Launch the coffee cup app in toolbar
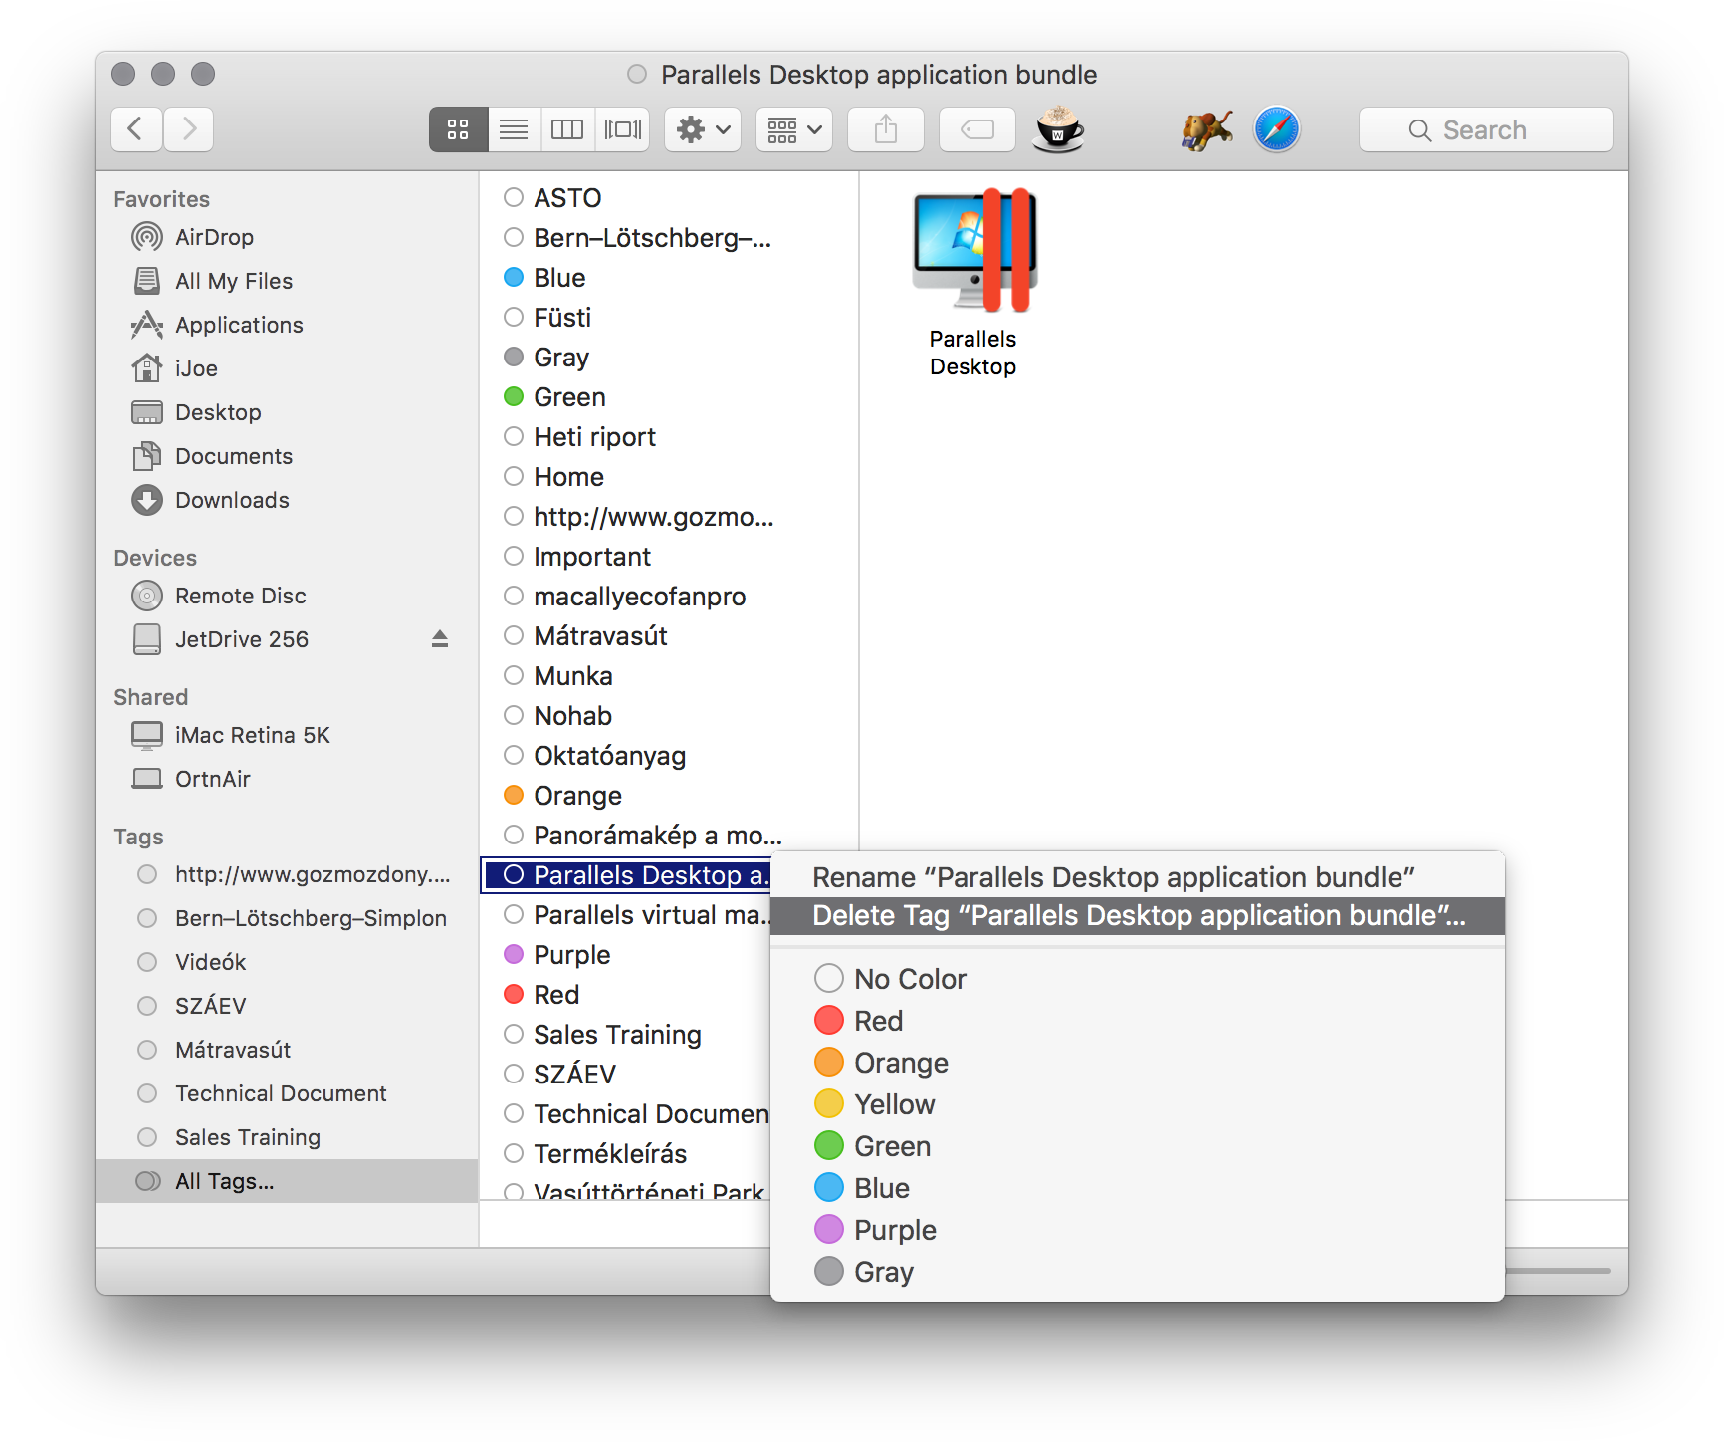Image resolution: width=1724 pixels, height=1442 pixels. tap(1058, 129)
